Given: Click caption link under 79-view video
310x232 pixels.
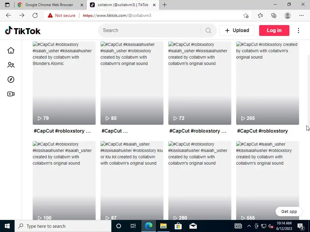Looking at the screenshot, I should (x=62, y=131).
